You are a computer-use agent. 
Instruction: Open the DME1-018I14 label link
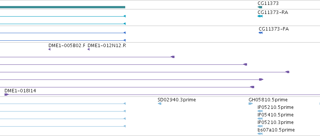(20, 90)
